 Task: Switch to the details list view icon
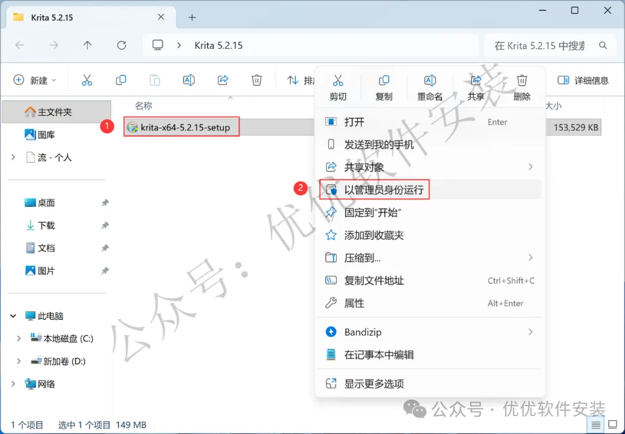596,425
